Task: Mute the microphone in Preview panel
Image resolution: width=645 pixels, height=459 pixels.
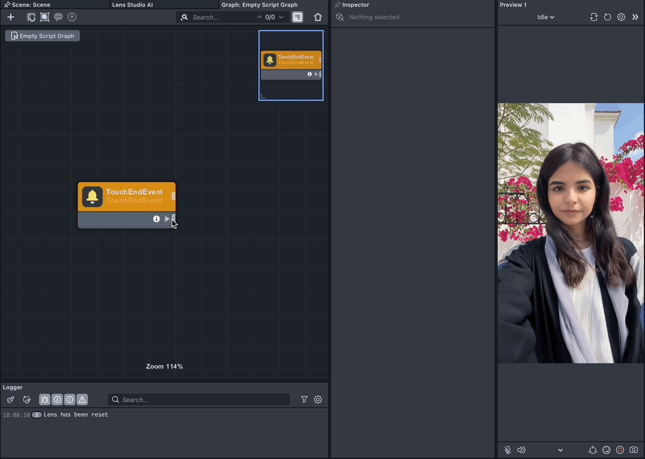Action: coord(508,450)
